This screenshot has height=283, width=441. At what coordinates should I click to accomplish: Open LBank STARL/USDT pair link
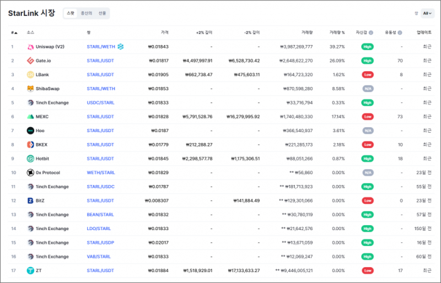(100, 75)
